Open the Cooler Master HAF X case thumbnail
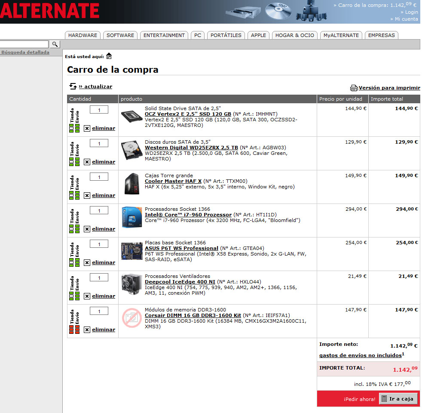The width and height of the screenshot is (422, 413). point(132,184)
